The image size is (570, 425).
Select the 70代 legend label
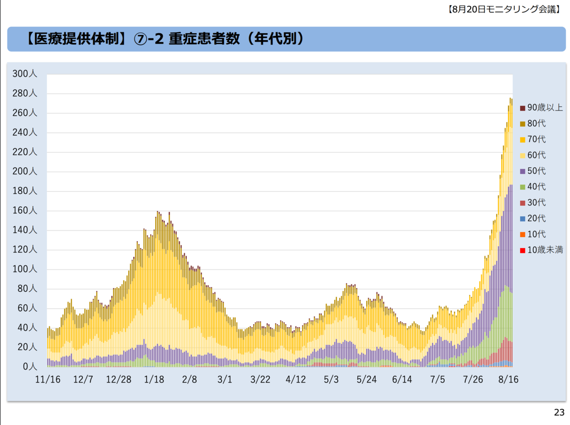tap(537, 139)
